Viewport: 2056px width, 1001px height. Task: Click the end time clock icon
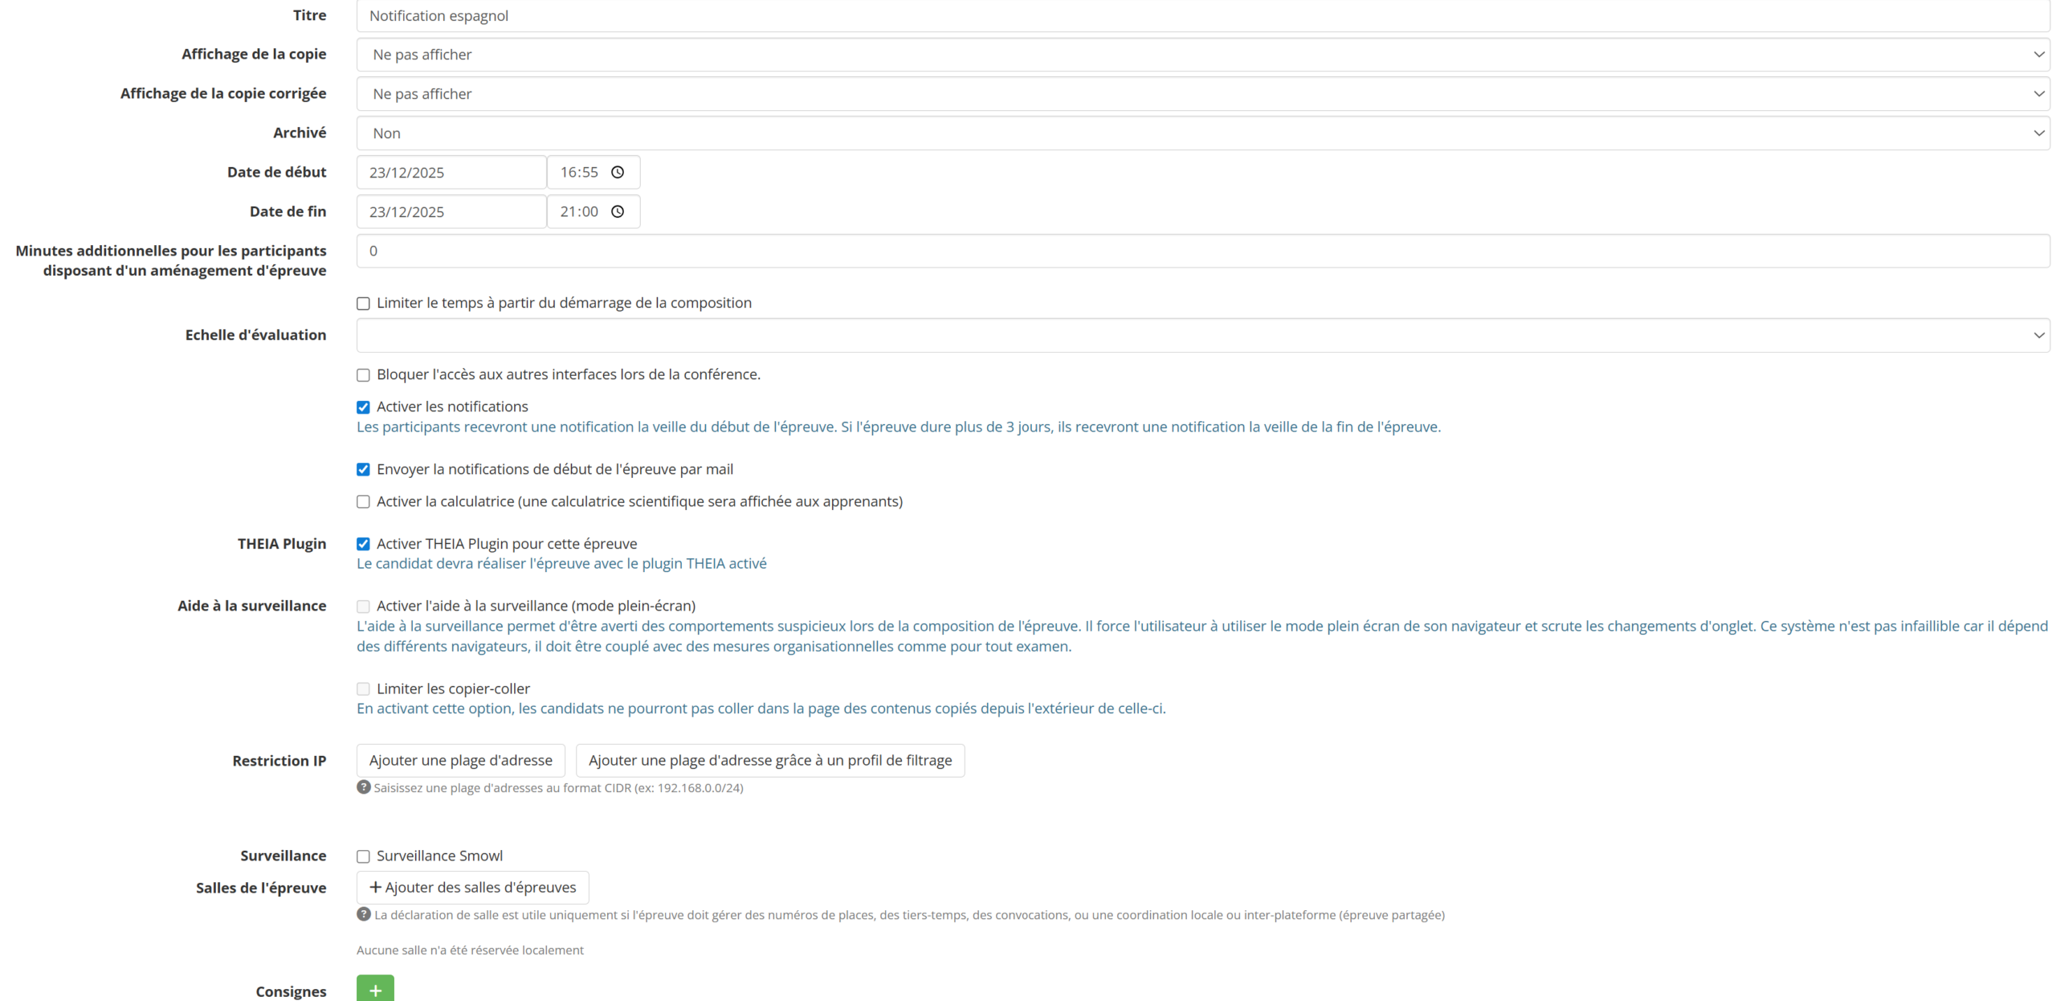pyautogui.click(x=617, y=211)
